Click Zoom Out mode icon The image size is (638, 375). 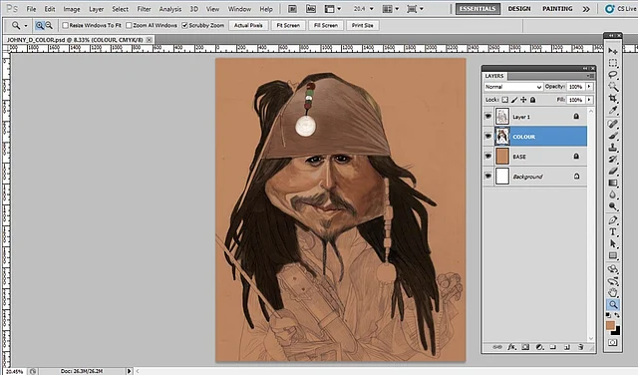point(49,25)
